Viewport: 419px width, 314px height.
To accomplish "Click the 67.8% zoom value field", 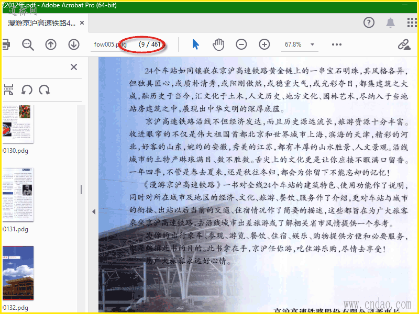I will (293, 44).
